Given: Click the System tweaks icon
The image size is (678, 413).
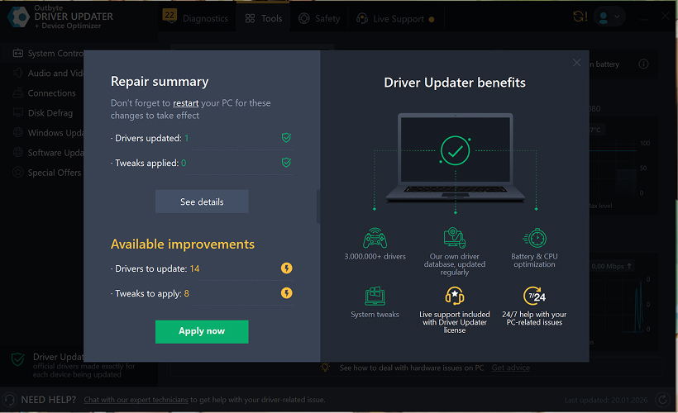Looking at the screenshot, I should 375,297.
